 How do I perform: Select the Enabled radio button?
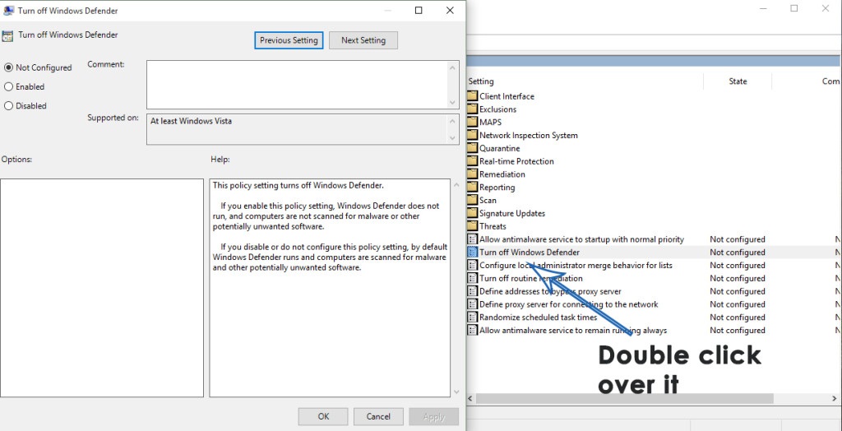click(x=8, y=86)
